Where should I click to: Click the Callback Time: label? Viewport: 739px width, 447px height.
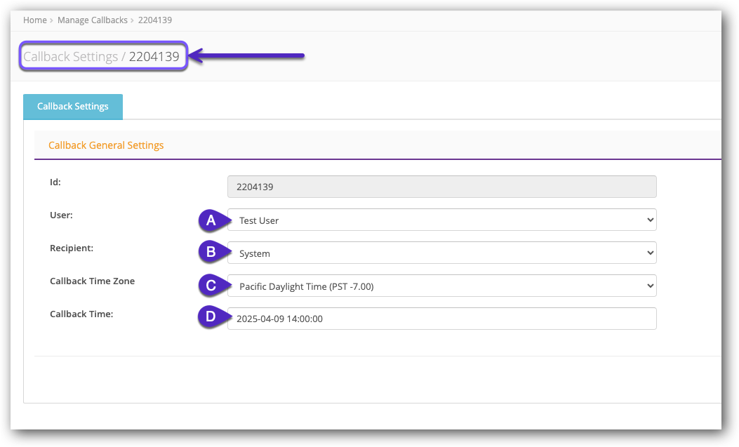(81, 314)
